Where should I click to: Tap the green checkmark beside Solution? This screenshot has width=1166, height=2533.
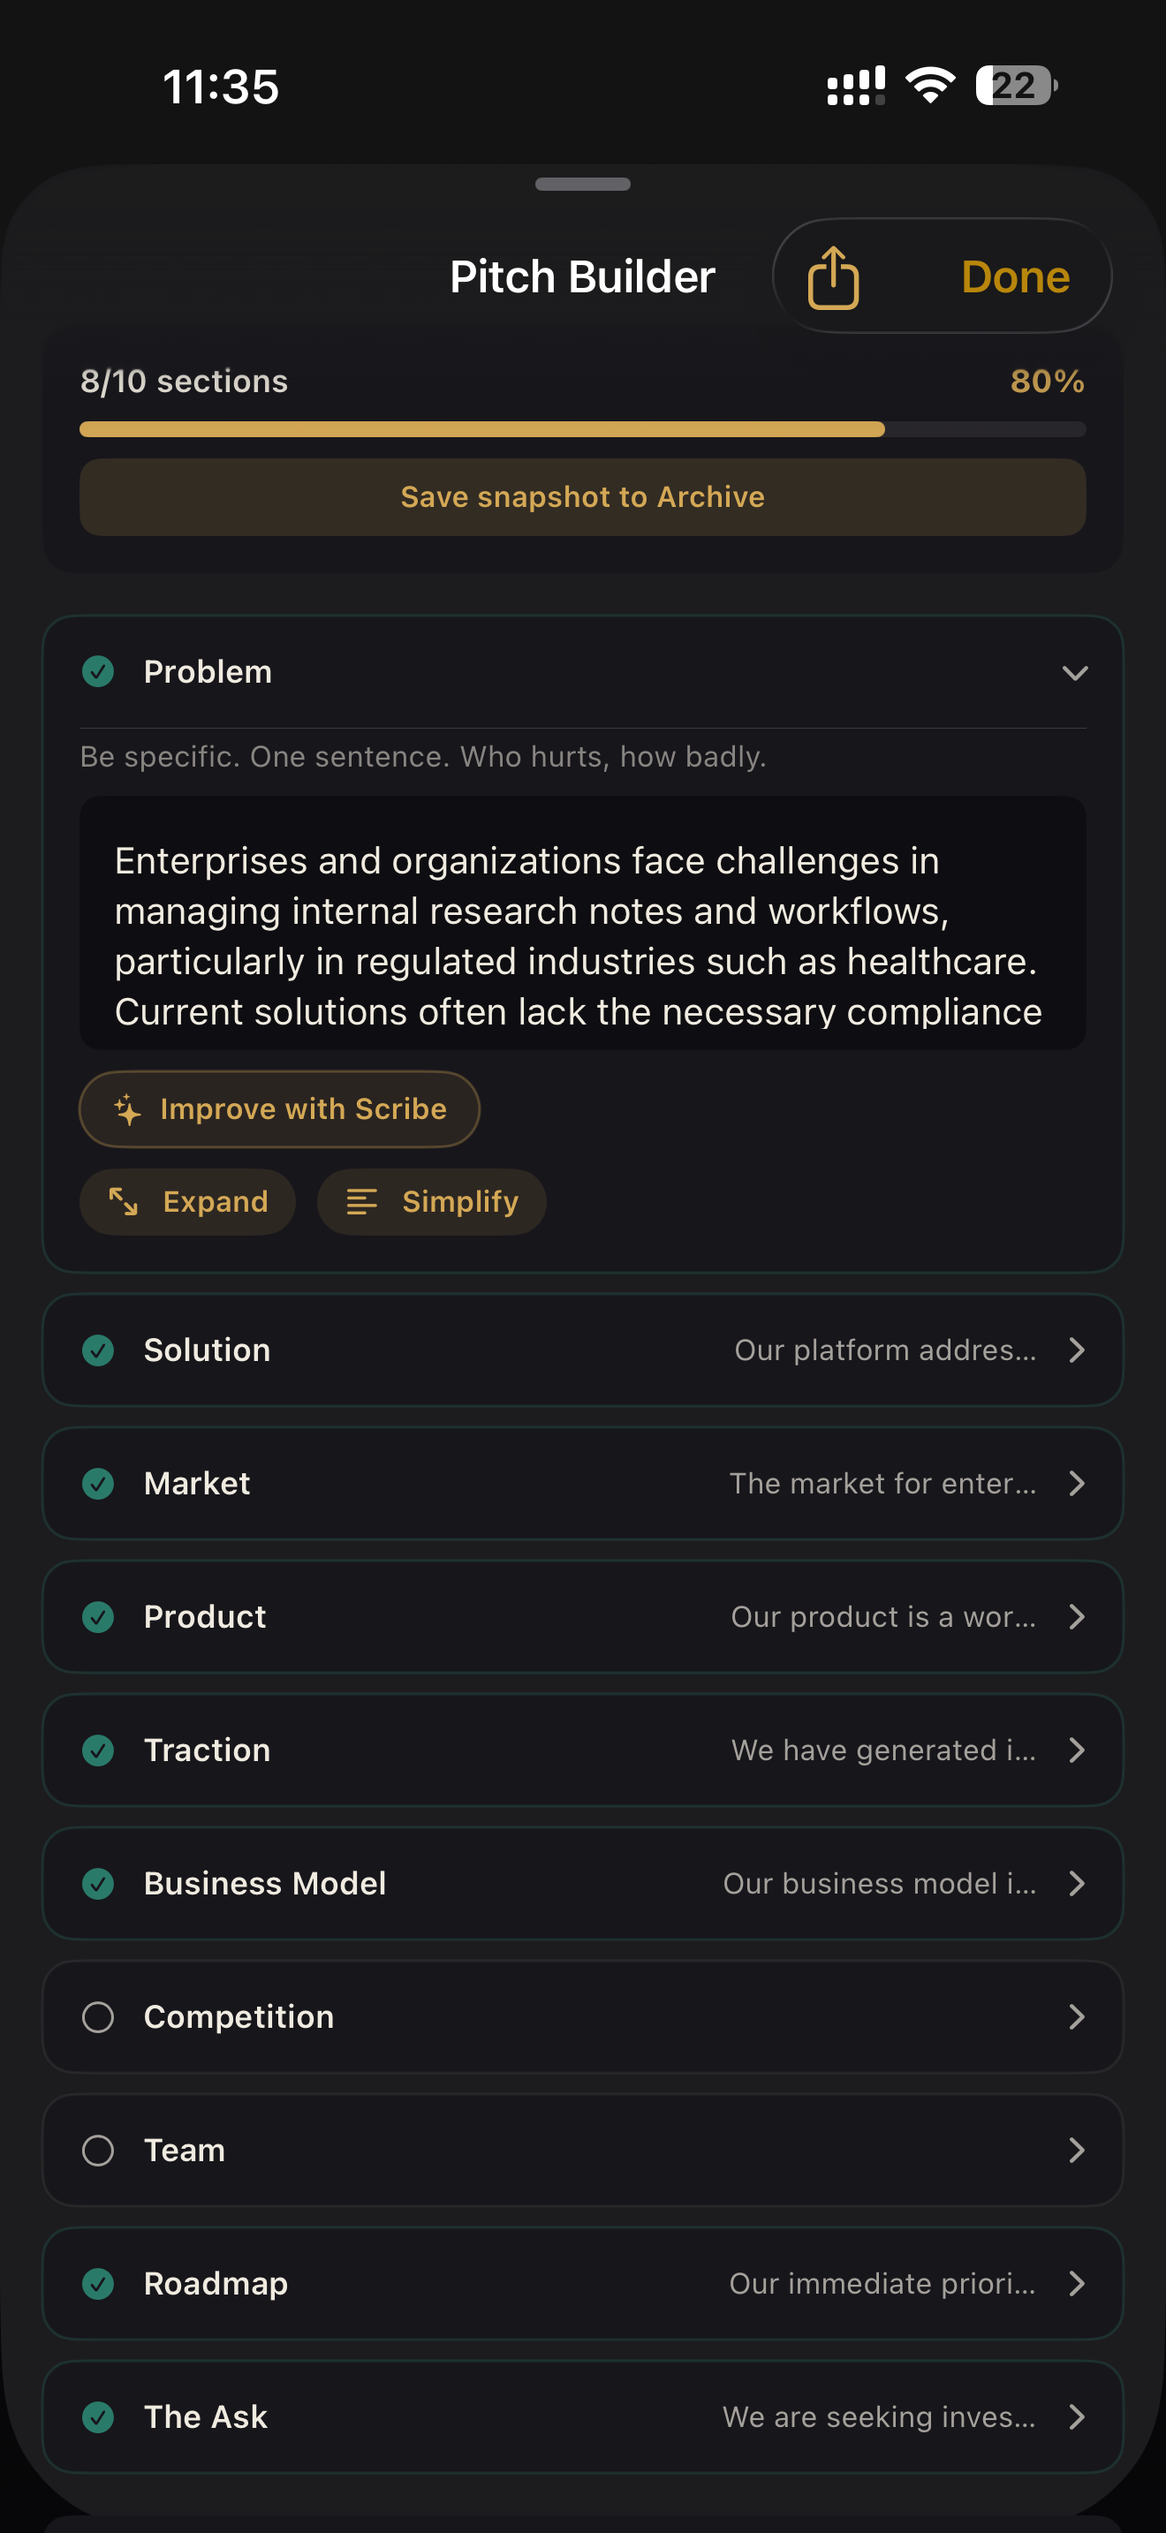98,1350
